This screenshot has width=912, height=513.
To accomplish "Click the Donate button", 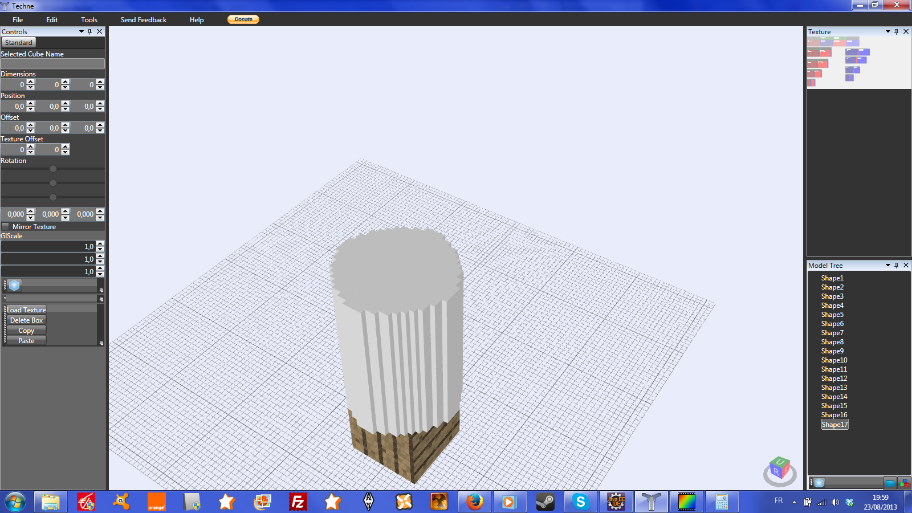I will tap(243, 19).
